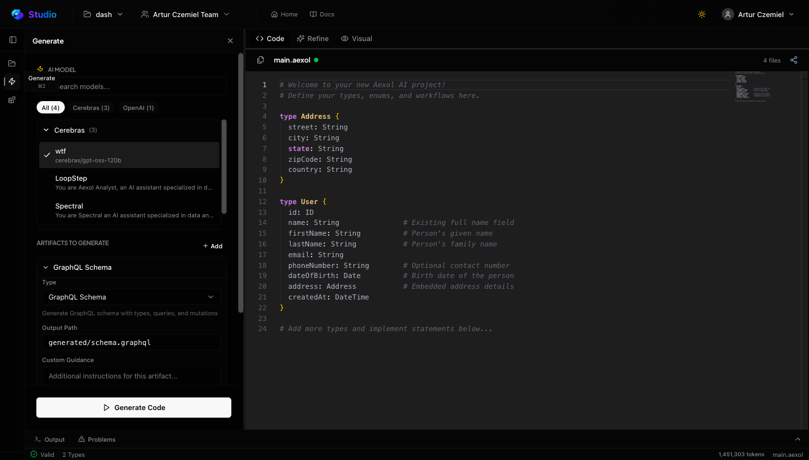Open the dash project dropdown

pyautogui.click(x=103, y=15)
